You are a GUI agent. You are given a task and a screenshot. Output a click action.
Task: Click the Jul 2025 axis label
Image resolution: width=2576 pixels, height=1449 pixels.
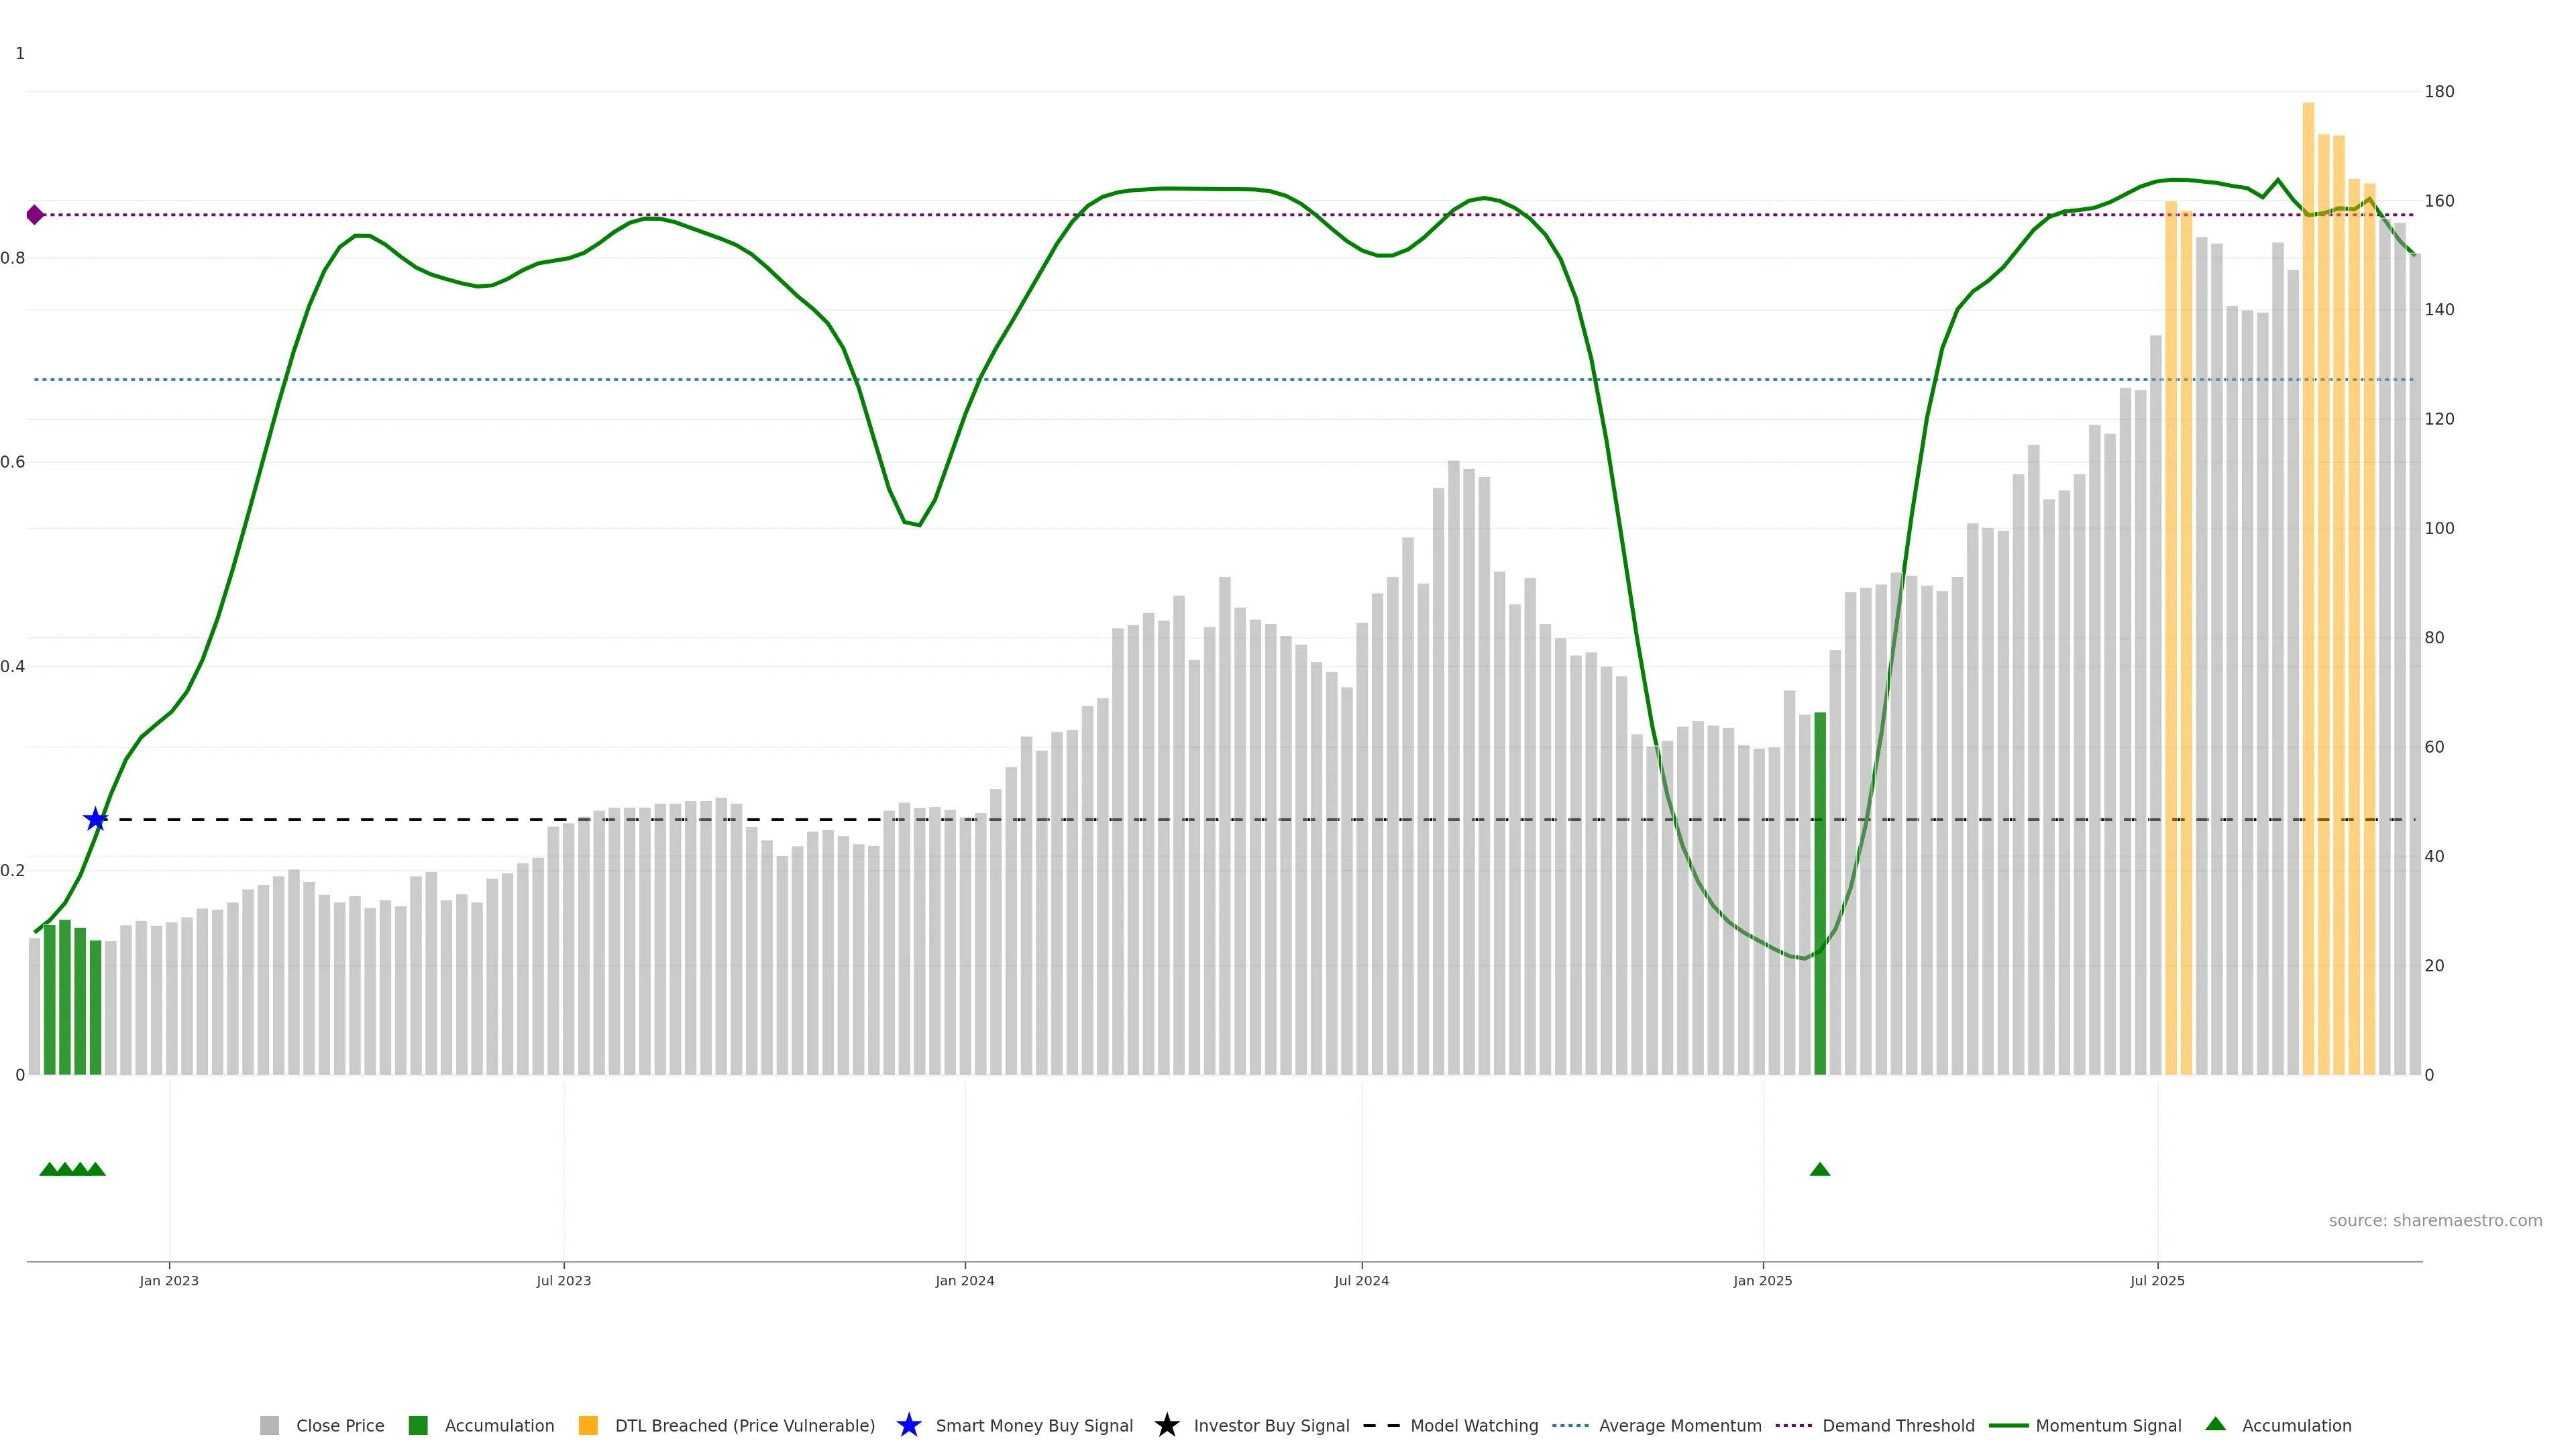[2157, 1281]
